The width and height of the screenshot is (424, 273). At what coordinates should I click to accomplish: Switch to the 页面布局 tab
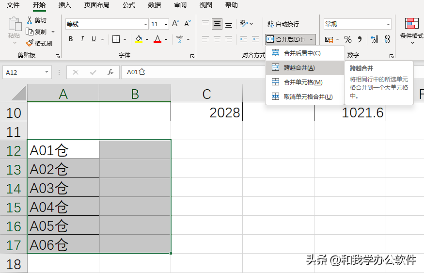96,5
